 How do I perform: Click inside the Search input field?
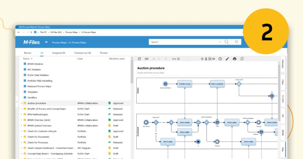pos(183,42)
